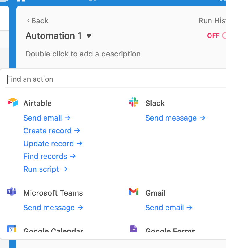Click the Gmail section heading
This screenshot has width=226, height=248.
point(155,193)
